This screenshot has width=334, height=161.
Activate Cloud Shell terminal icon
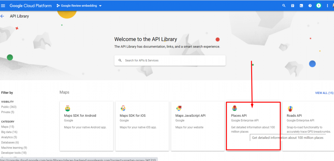pyautogui.click(x=301, y=6)
